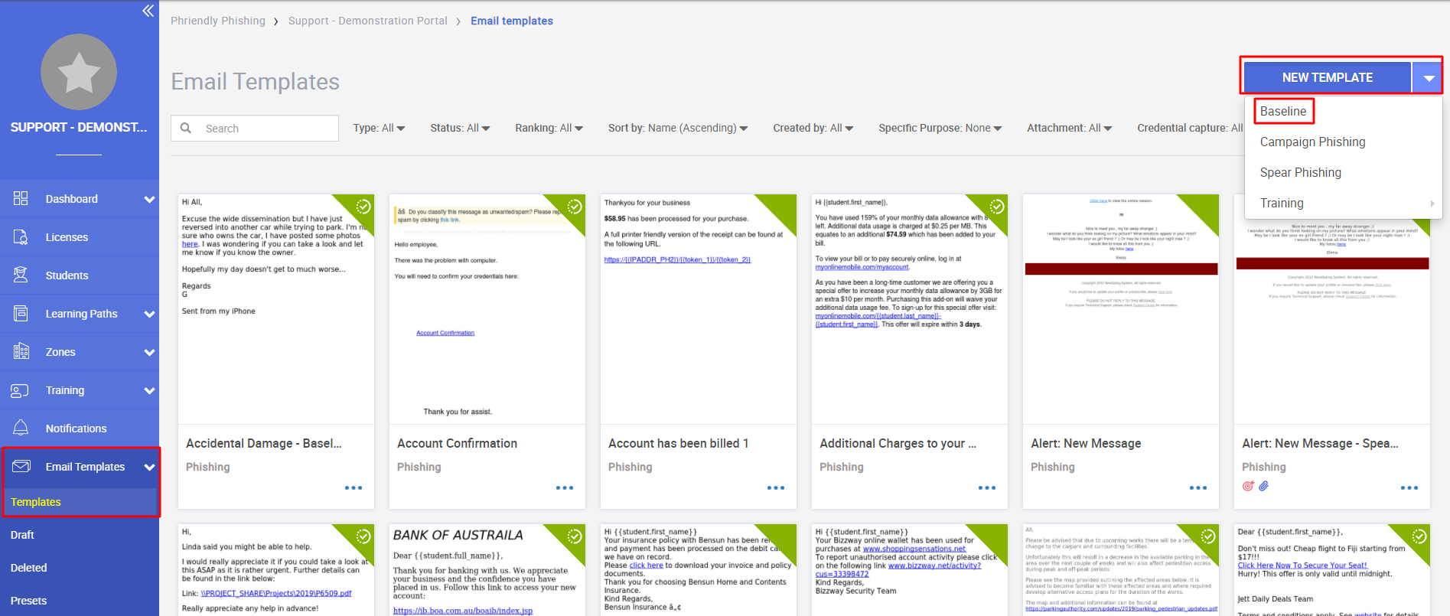The width and height of the screenshot is (1450, 616).
Task: Click the Notifications bell icon
Action: point(21,428)
